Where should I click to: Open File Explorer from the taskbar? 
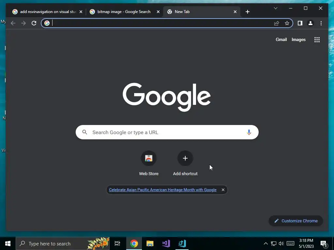[x=150, y=243]
